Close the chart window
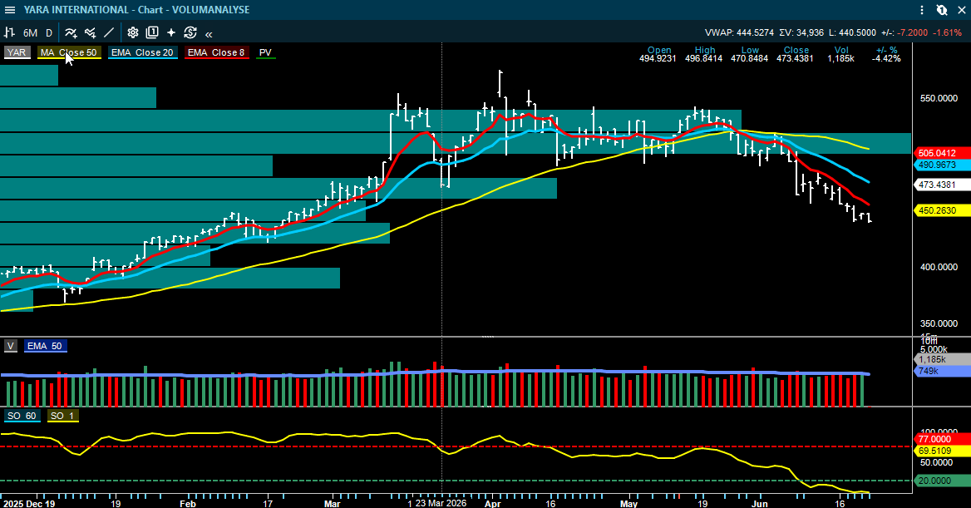This screenshot has height=508, width=971. pyautogui.click(x=961, y=10)
